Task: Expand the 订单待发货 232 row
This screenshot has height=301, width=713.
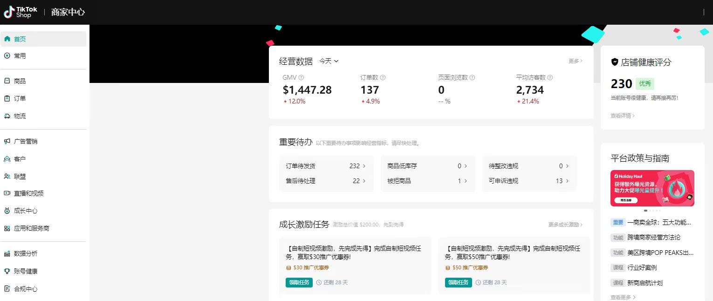Action: pos(326,166)
